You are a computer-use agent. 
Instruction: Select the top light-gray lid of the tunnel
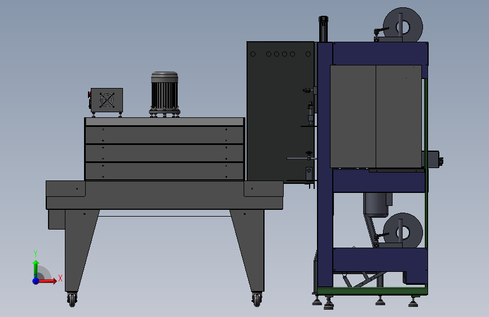point(165,122)
